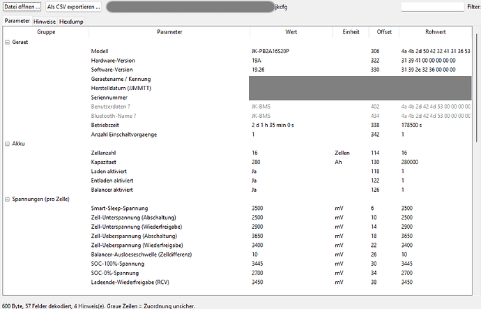Sort by the Gruppe column header
Screen dimensions: 481x309
click(46, 32)
